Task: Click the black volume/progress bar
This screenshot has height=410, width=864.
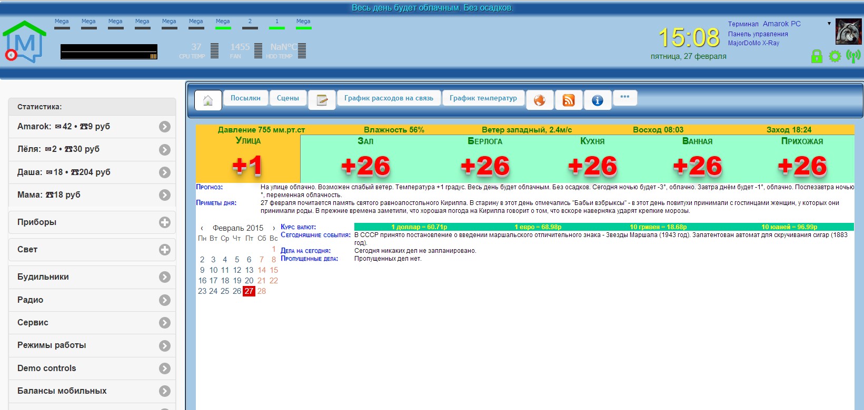Action: (x=109, y=52)
